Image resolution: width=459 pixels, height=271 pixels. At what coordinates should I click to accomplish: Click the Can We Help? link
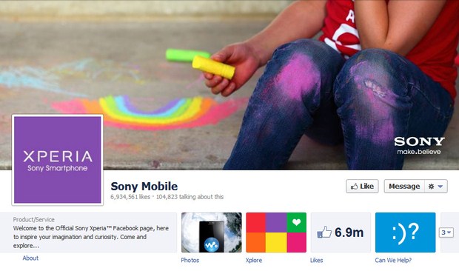tap(393, 260)
